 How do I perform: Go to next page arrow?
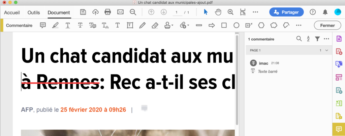pos(163,12)
